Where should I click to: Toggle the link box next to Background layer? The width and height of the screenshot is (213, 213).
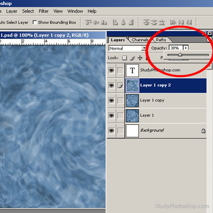pos(120,130)
